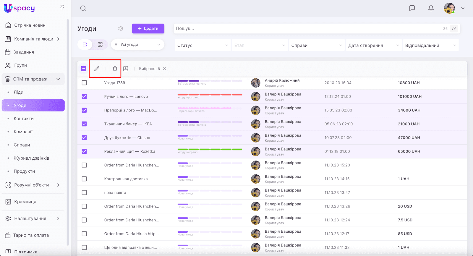Open Контакти in the CRM sidebar
Viewport: 473px width, 256px height.
[x=24, y=119]
